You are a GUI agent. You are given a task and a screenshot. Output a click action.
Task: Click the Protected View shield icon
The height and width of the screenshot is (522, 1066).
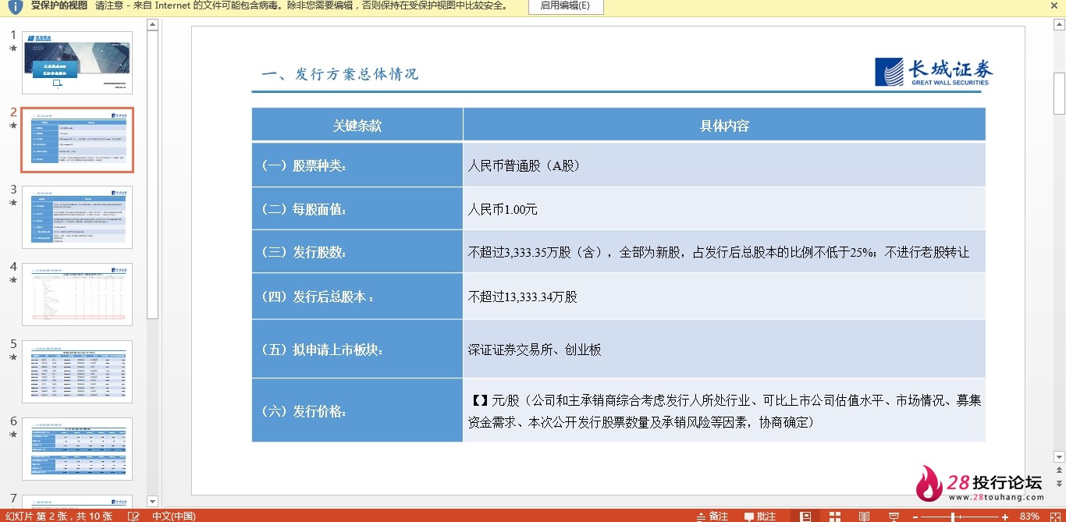[x=15, y=7]
